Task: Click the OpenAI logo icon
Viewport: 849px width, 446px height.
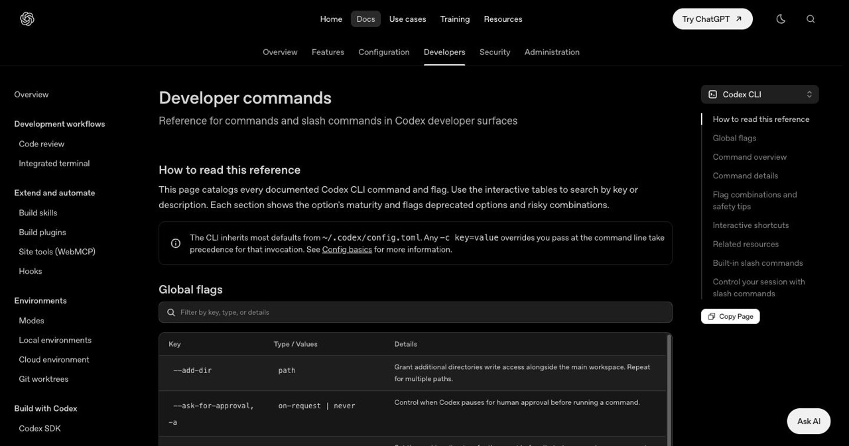Action: (x=27, y=19)
